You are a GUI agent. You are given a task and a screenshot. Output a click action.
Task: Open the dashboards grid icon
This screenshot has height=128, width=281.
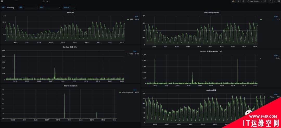[x=2, y=1]
